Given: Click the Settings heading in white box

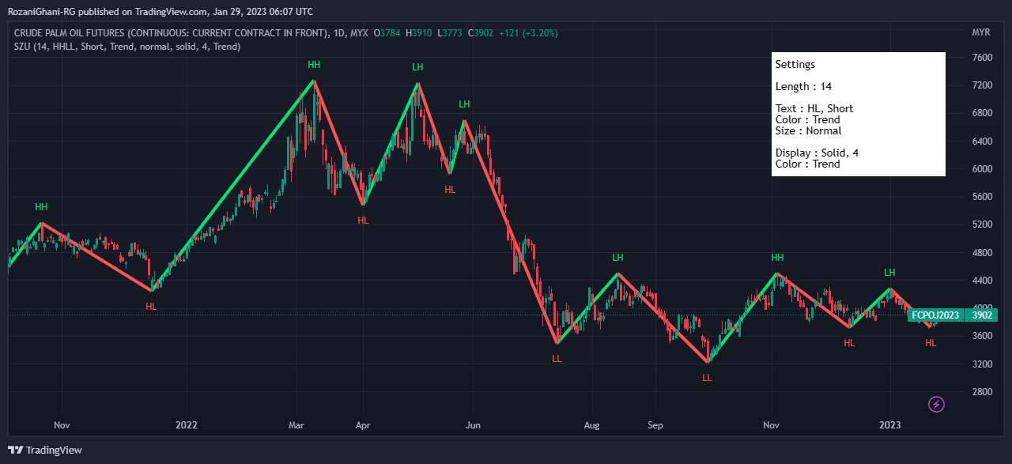Looking at the screenshot, I should 795,64.
